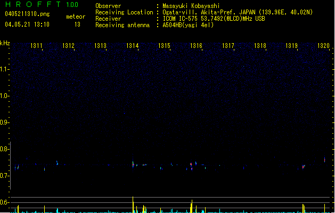Click the 1317 time axis label
The height and width of the screenshot is (213, 335).
(x=228, y=45)
